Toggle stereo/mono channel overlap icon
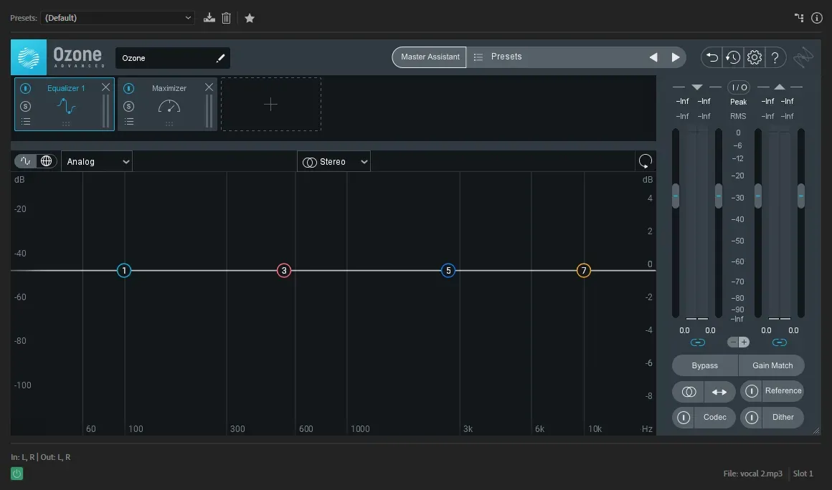Image resolution: width=832 pixels, height=490 pixels. tap(689, 392)
